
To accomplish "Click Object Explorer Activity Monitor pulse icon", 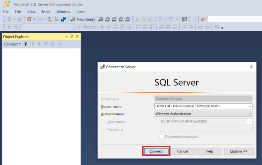I will (60, 44).
